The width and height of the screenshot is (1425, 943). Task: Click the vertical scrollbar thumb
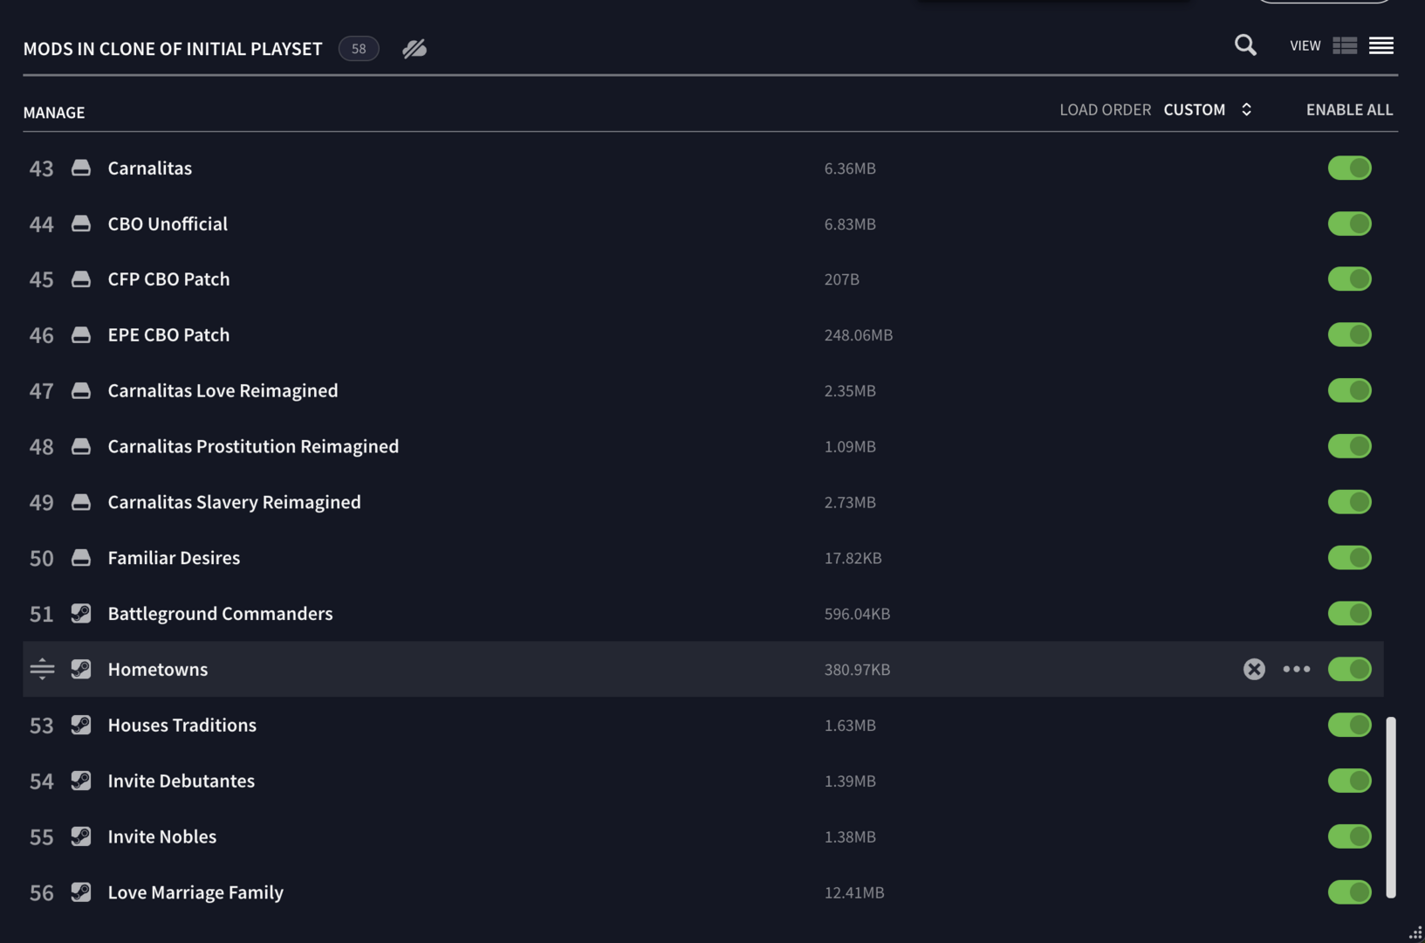click(x=1391, y=808)
